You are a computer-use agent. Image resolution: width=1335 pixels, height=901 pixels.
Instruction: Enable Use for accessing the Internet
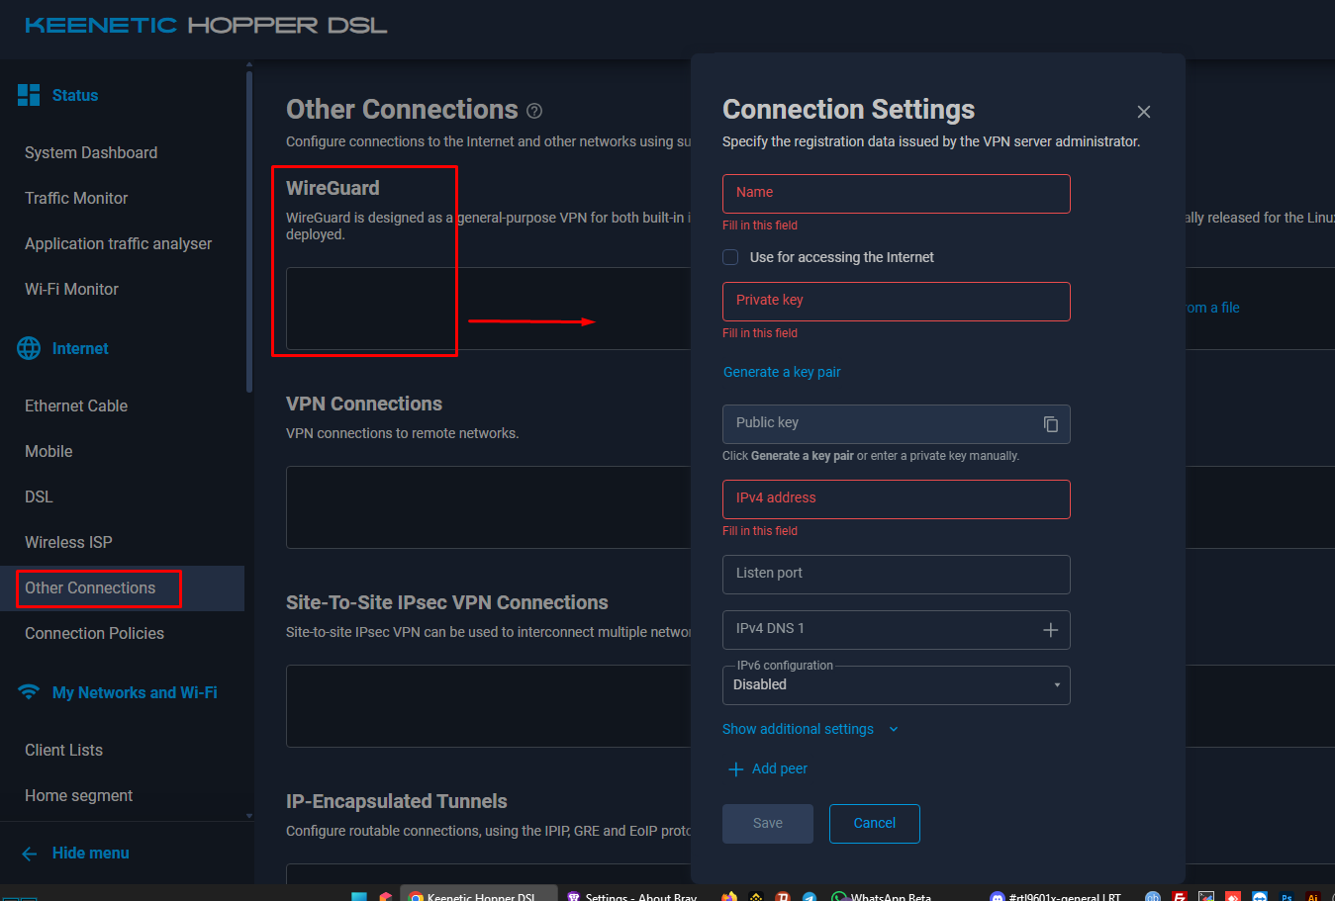730,257
